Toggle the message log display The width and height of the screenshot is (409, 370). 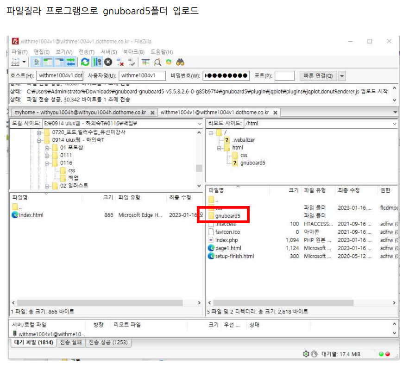click(x=37, y=62)
